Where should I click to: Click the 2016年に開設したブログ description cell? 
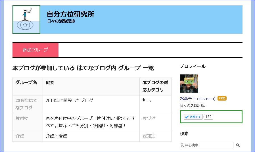[91, 104]
